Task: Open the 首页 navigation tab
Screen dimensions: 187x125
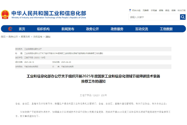Action: (x=22, y=29)
